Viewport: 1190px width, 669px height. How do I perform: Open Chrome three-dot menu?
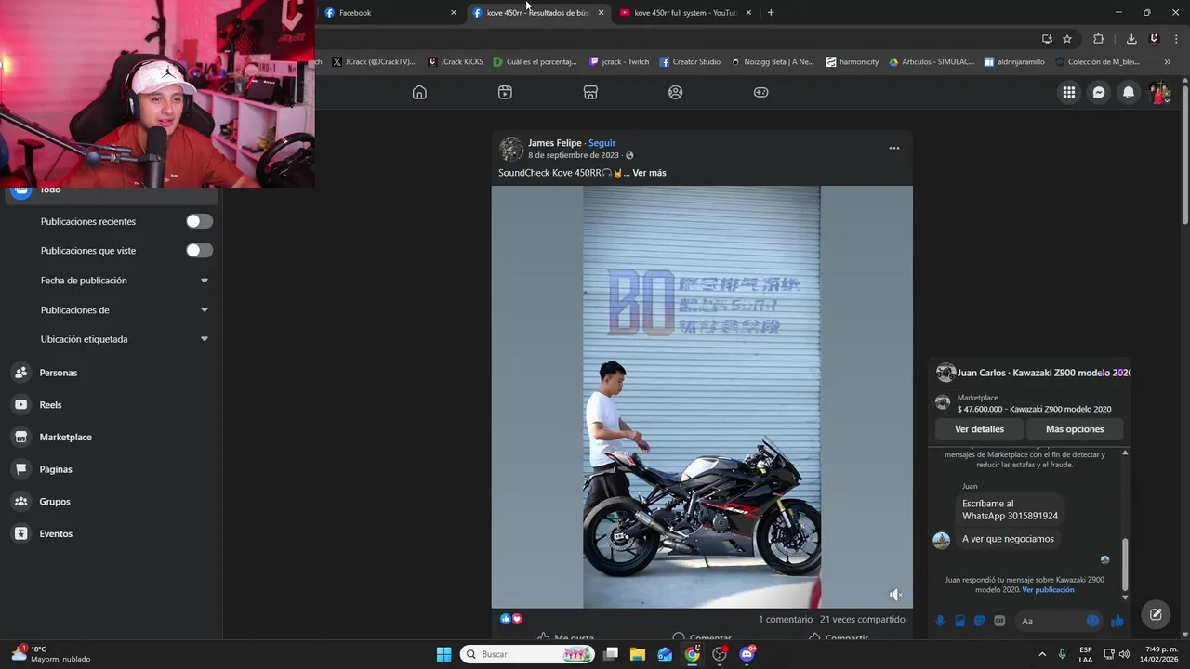pos(1177,39)
